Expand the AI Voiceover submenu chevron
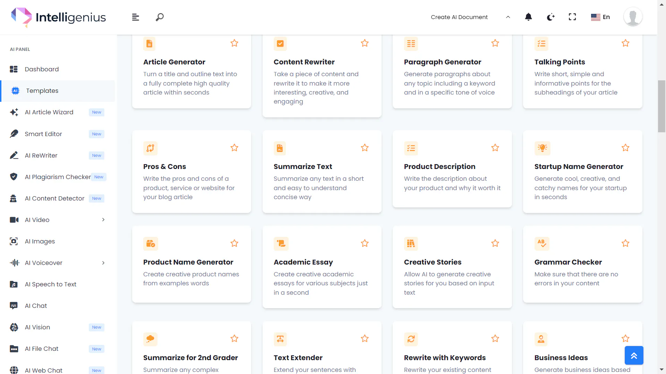This screenshot has width=666, height=374. point(103,263)
